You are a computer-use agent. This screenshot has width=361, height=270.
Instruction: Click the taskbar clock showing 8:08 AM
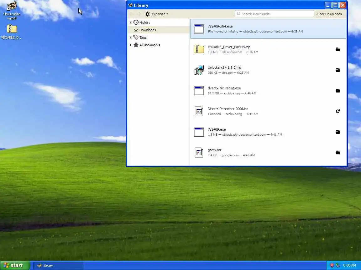(x=349, y=265)
